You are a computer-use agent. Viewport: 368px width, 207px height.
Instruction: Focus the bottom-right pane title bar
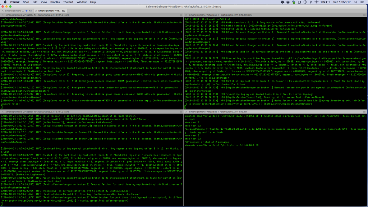click(276, 112)
